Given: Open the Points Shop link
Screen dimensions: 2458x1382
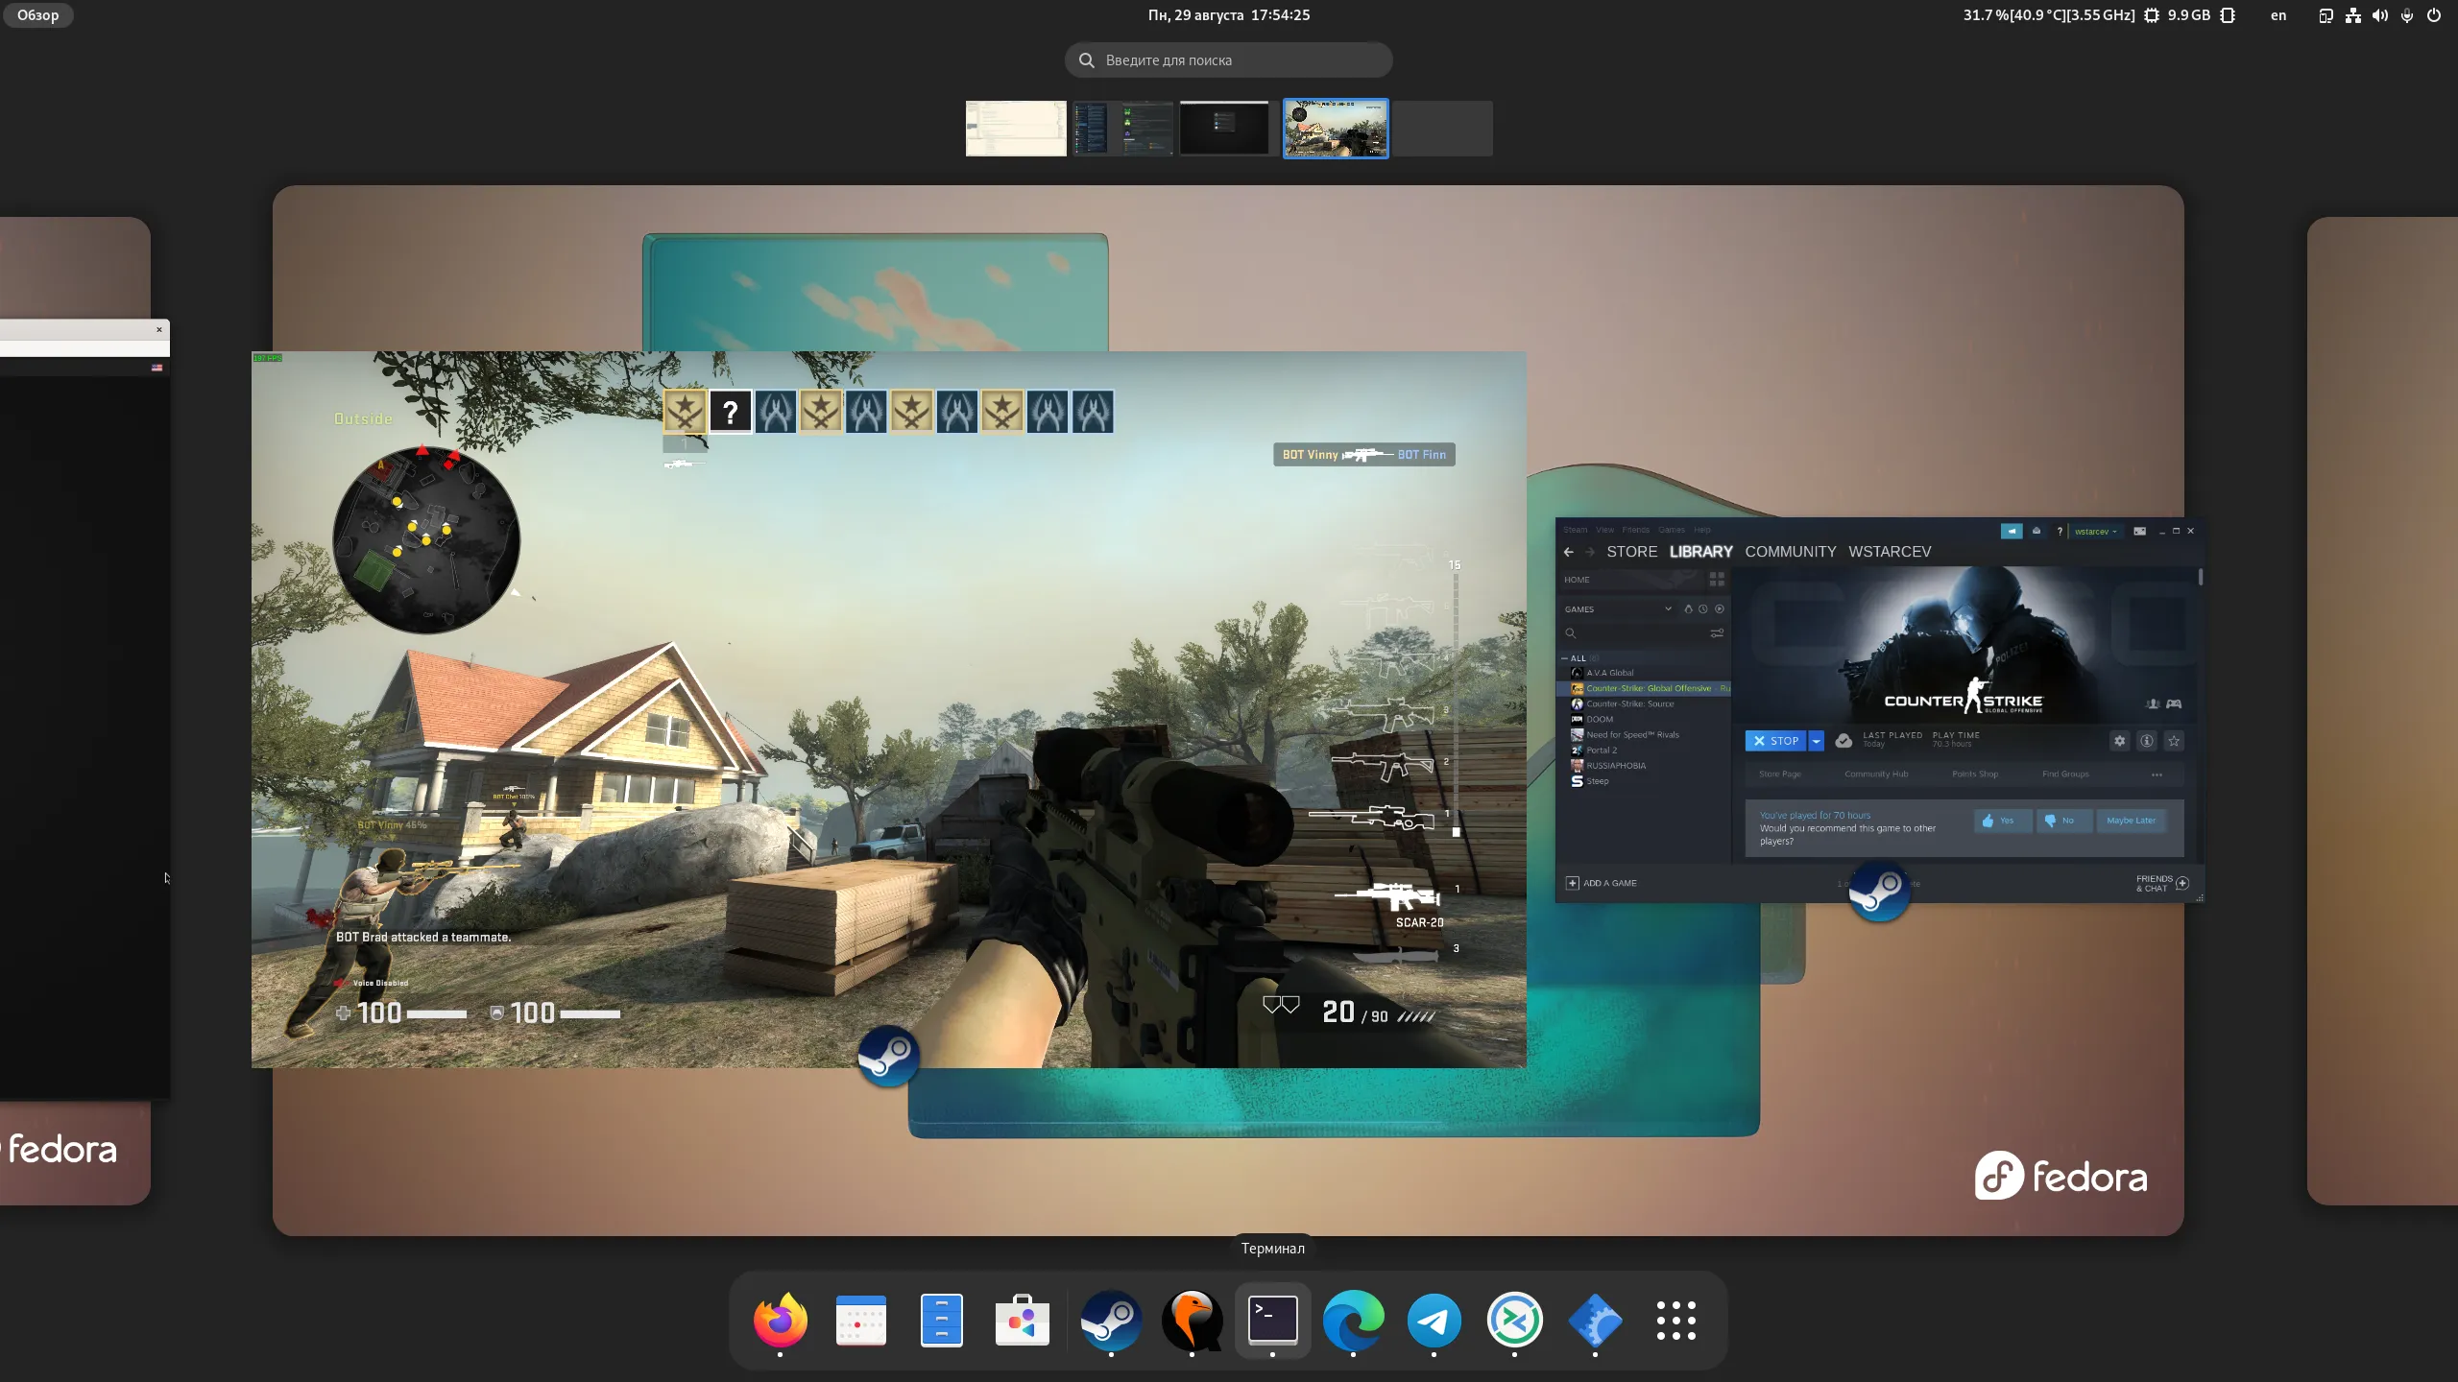Looking at the screenshot, I should tap(1974, 774).
